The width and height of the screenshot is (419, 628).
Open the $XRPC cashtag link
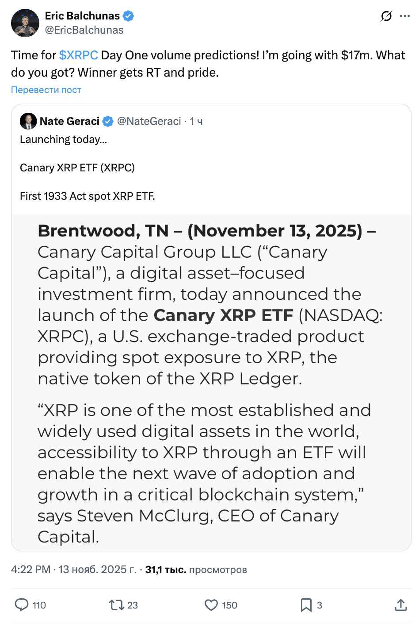pos(78,55)
